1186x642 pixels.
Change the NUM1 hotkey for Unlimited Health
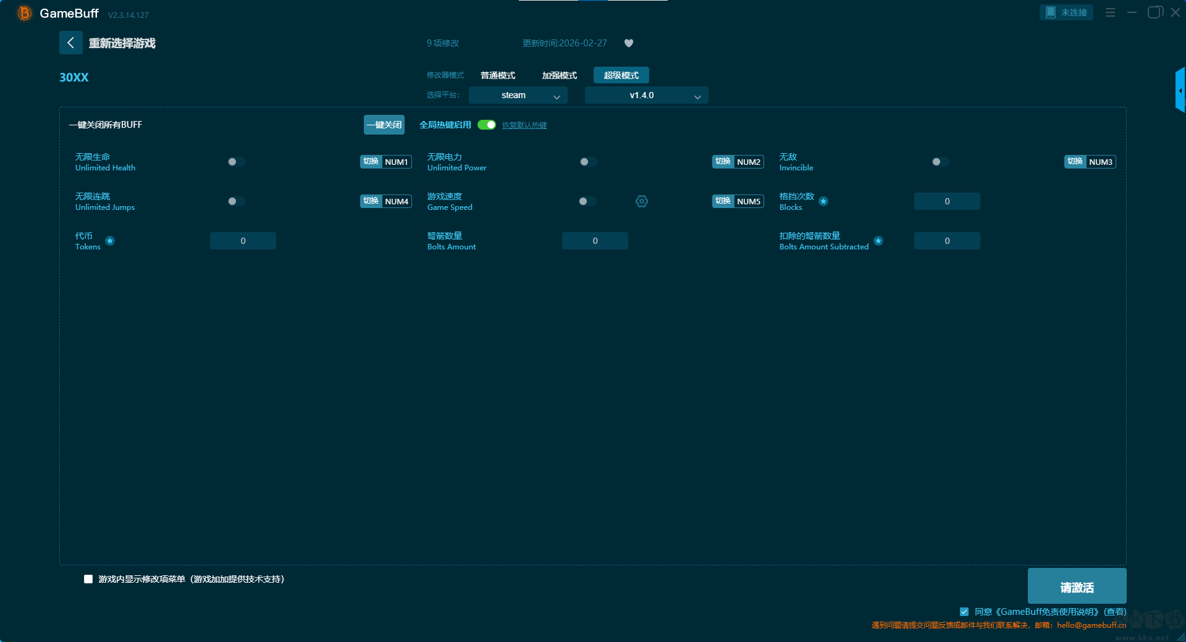(x=396, y=162)
